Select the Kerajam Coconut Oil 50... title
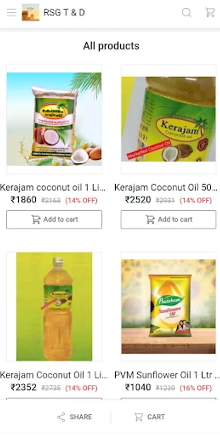 click(x=166, y=188)
